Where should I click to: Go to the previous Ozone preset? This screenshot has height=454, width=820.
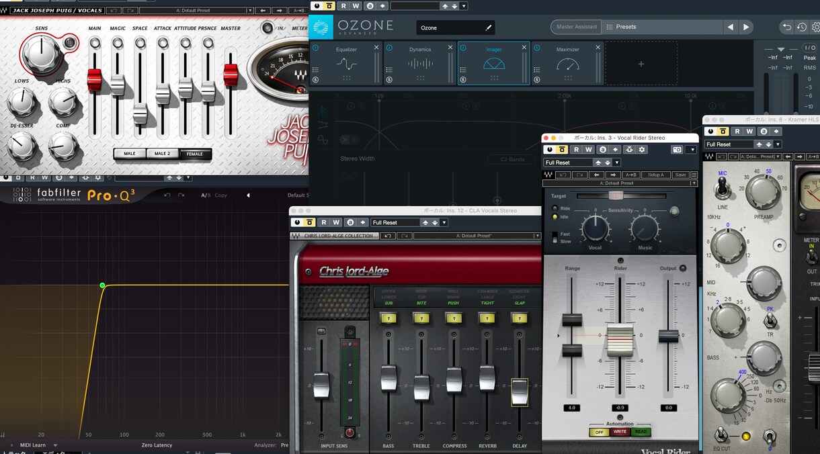point(730,28)
